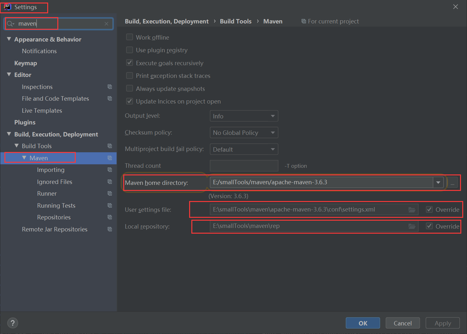Open the Output level dropdown showing Info

tap(244, 116)
